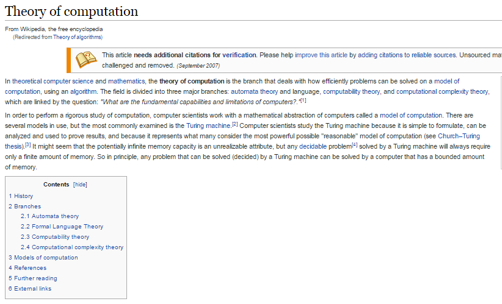Viewport: 502px width, 304px height.
Task: Click the improve this article link
Action: pyautogui.click(x=321, y=55)
